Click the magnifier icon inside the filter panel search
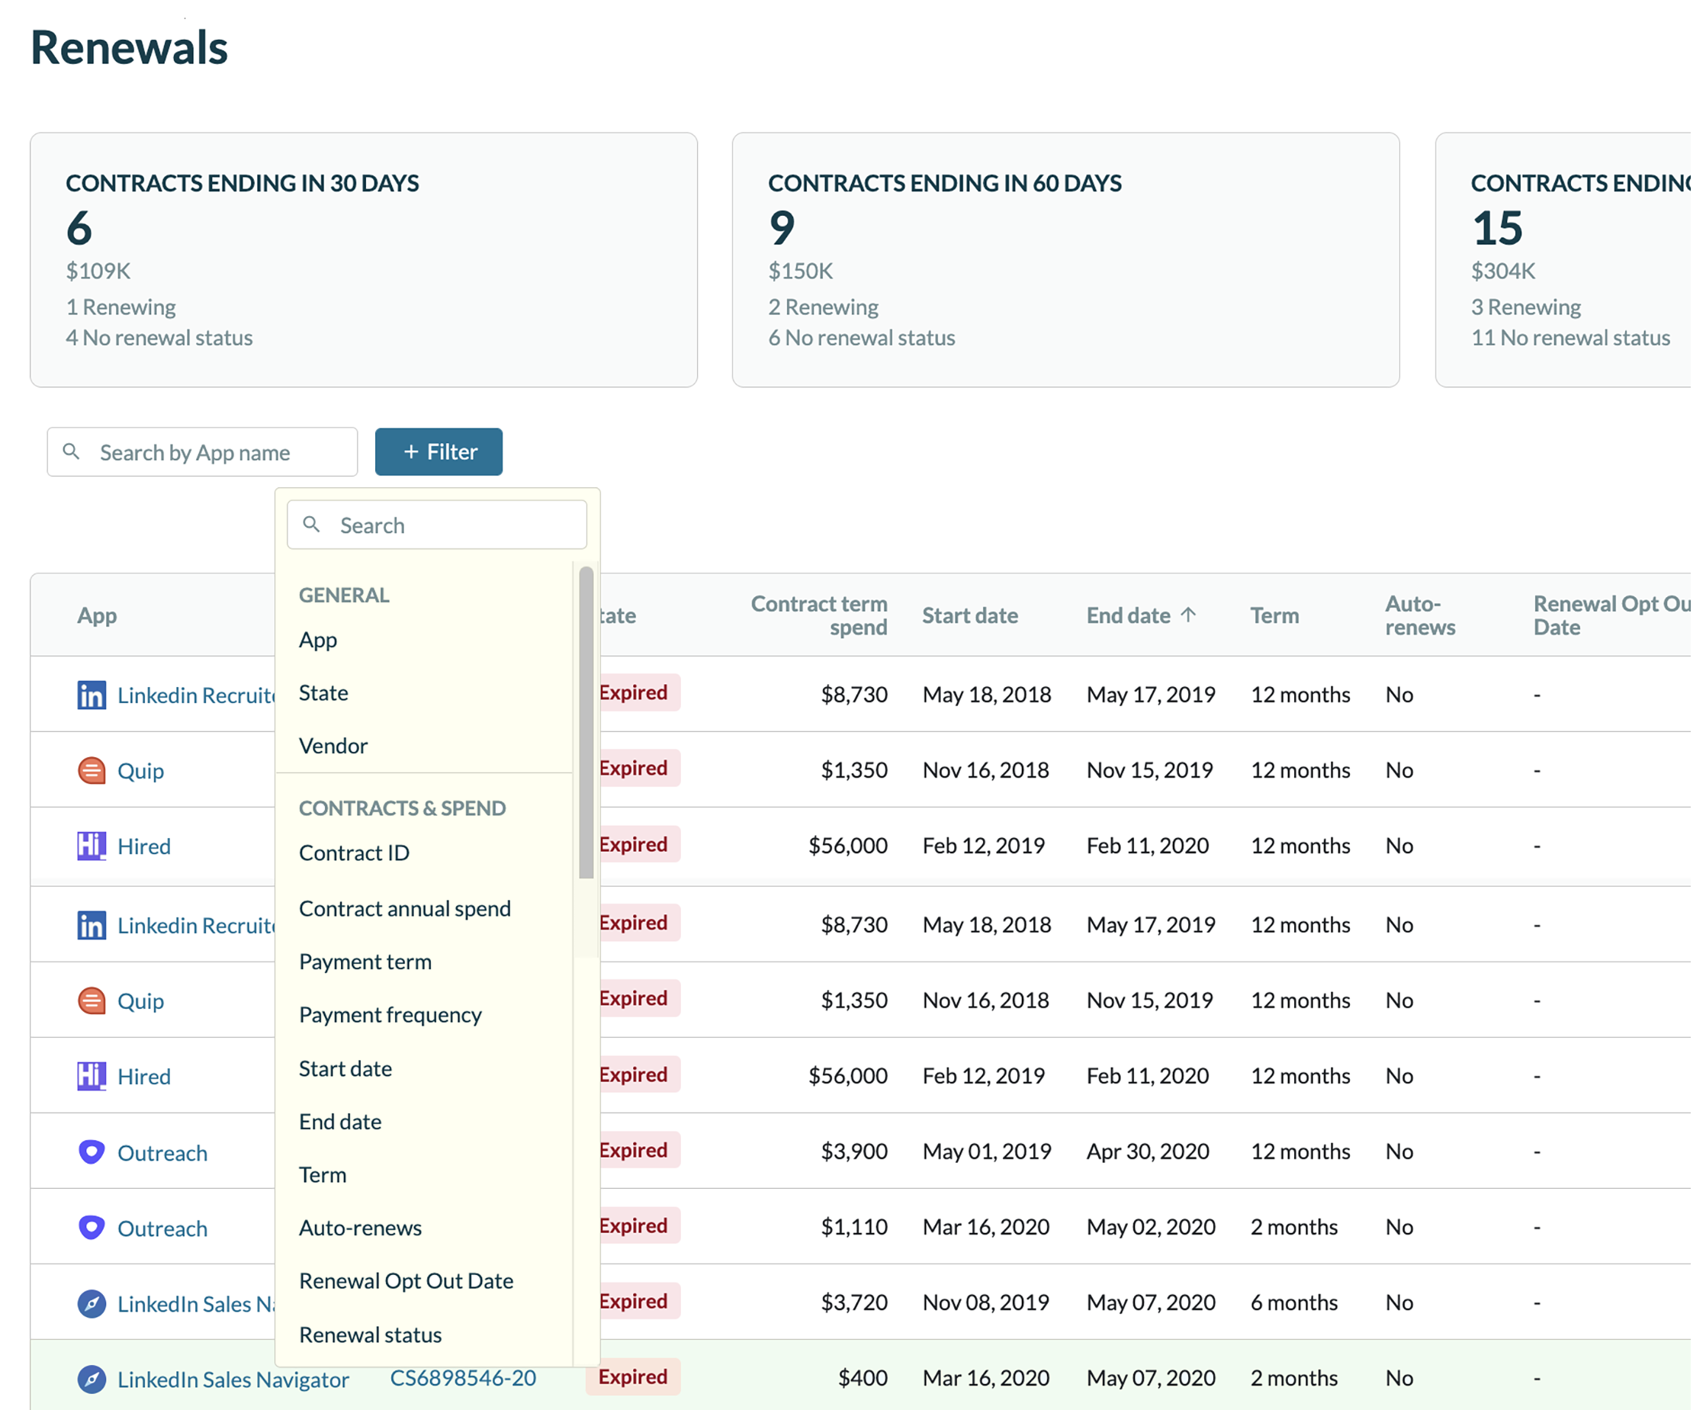Screen dimensions: 1706x1410 pos(313,525)
